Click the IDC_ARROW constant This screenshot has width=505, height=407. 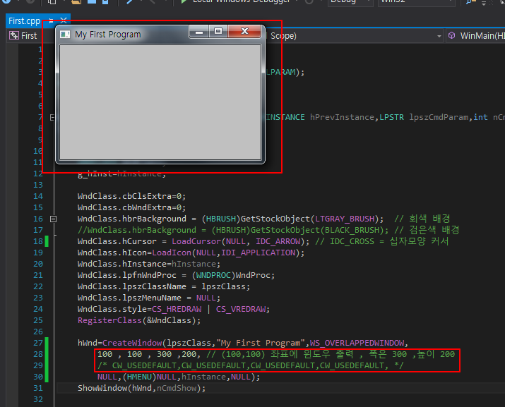[278, 241]
